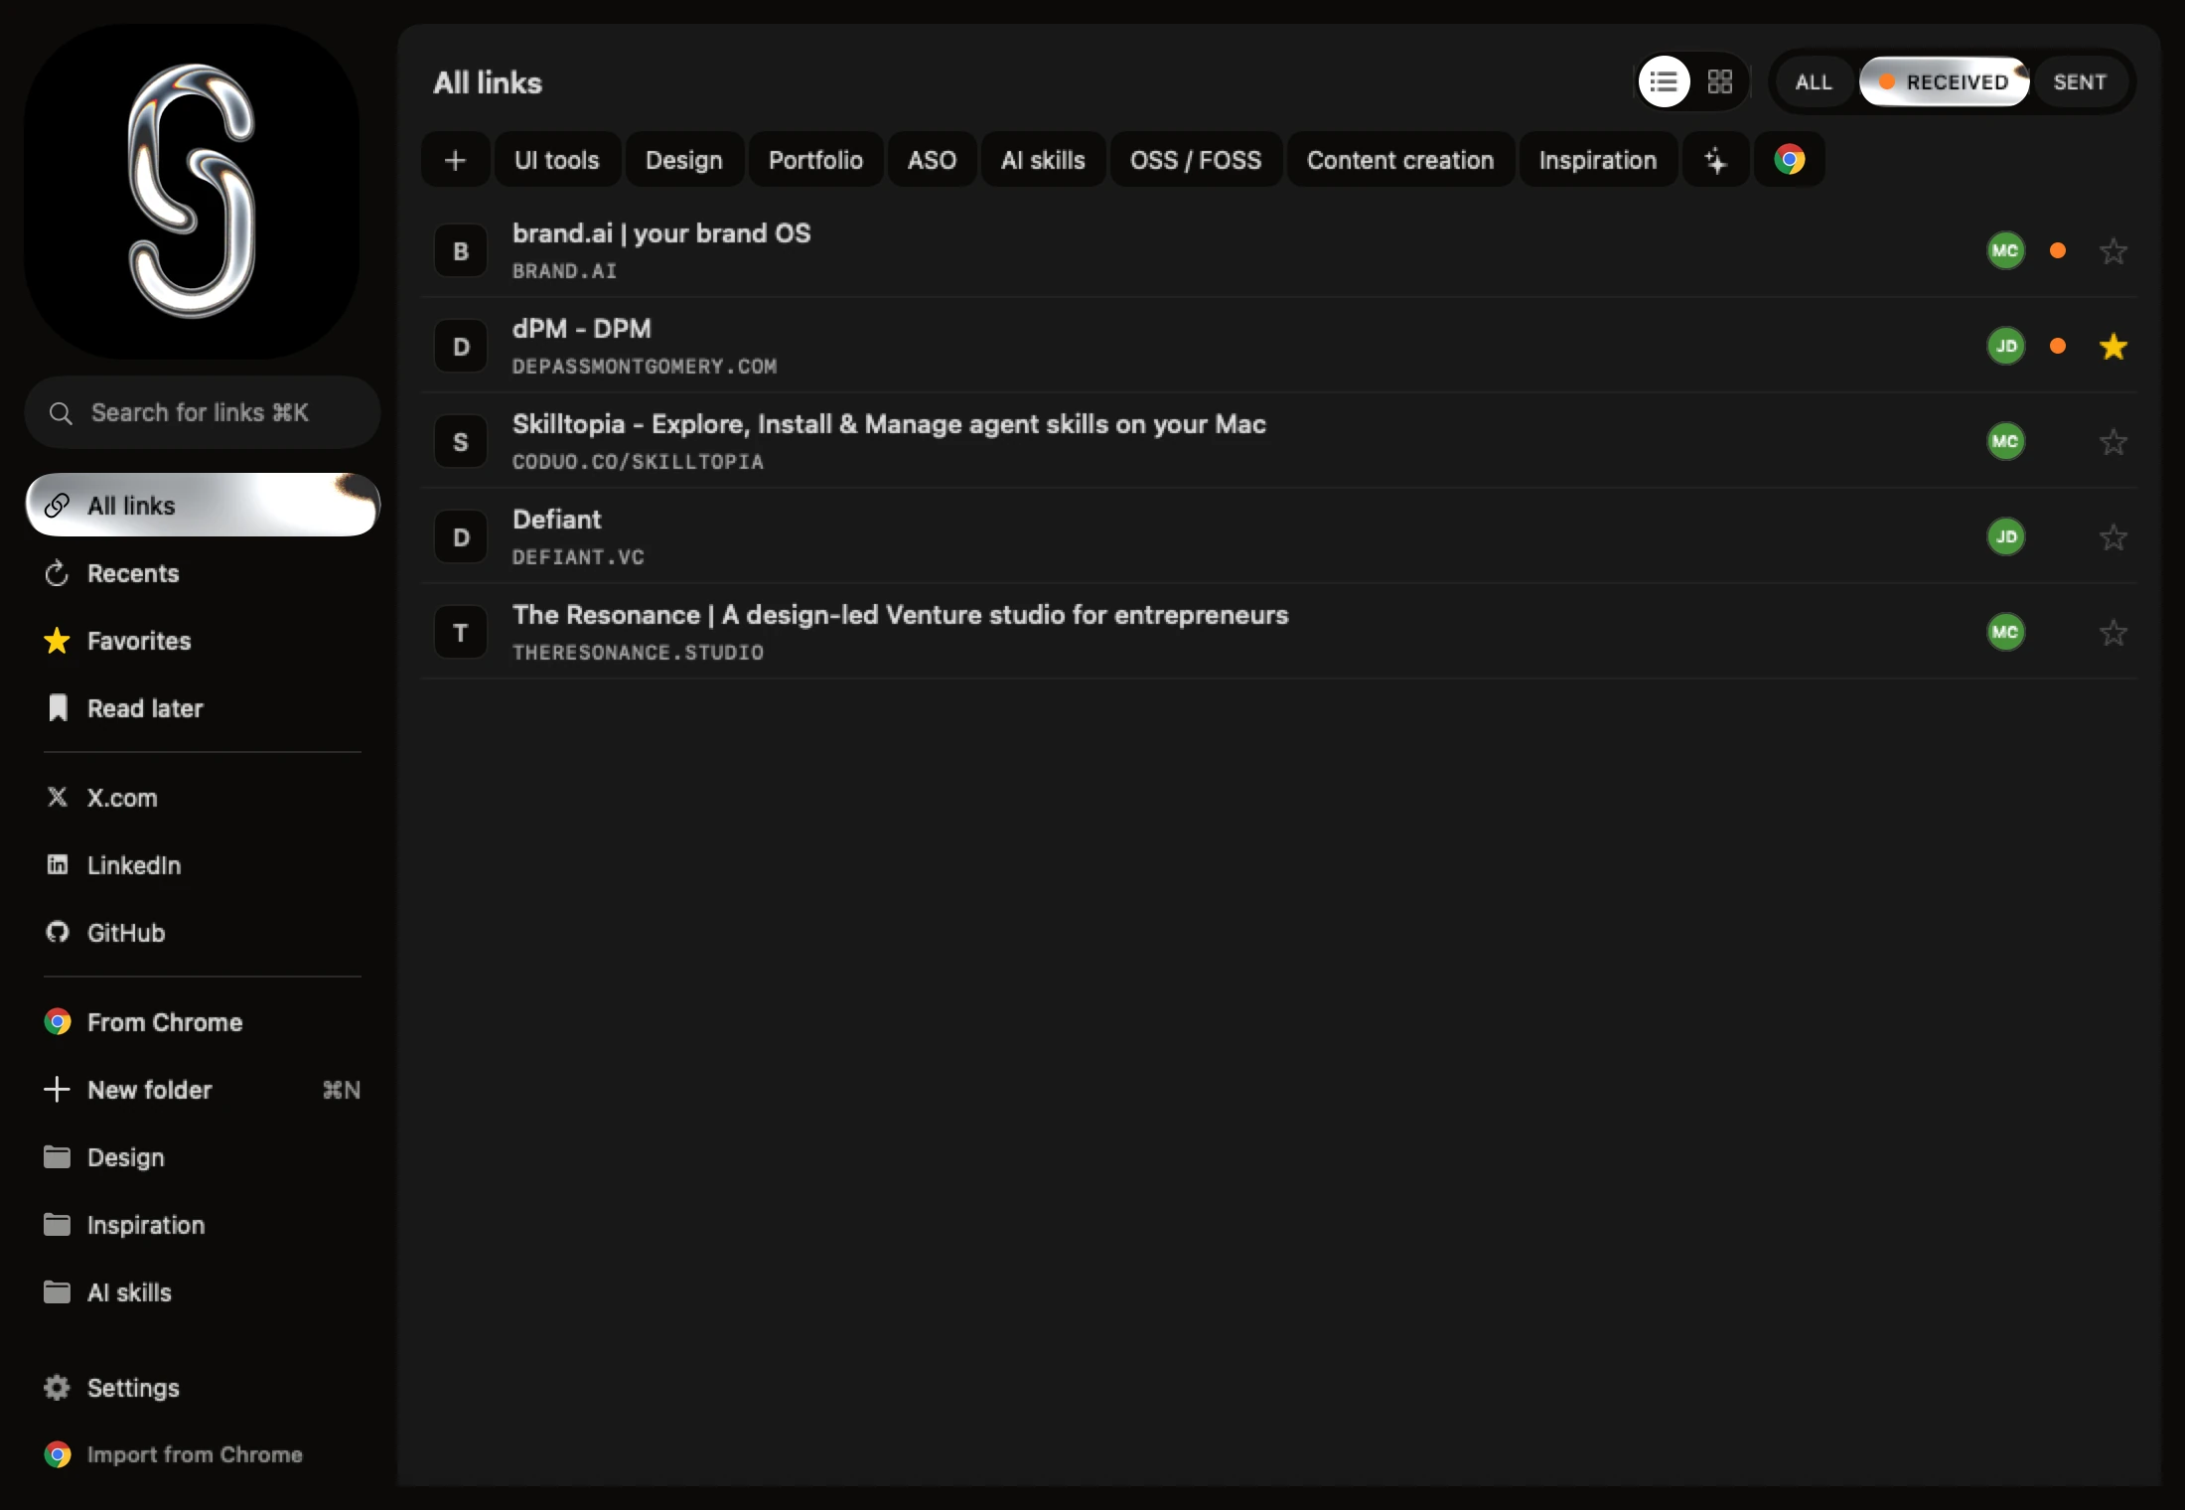Click the plus icon to add tag
The width and height of the screenshot is (2185, 1510).
coord(455,160)
